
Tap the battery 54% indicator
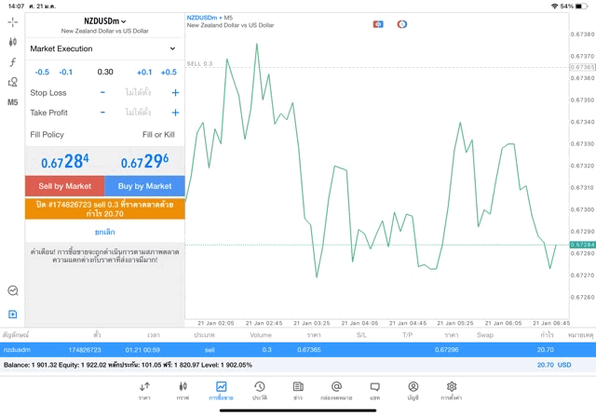574,7
